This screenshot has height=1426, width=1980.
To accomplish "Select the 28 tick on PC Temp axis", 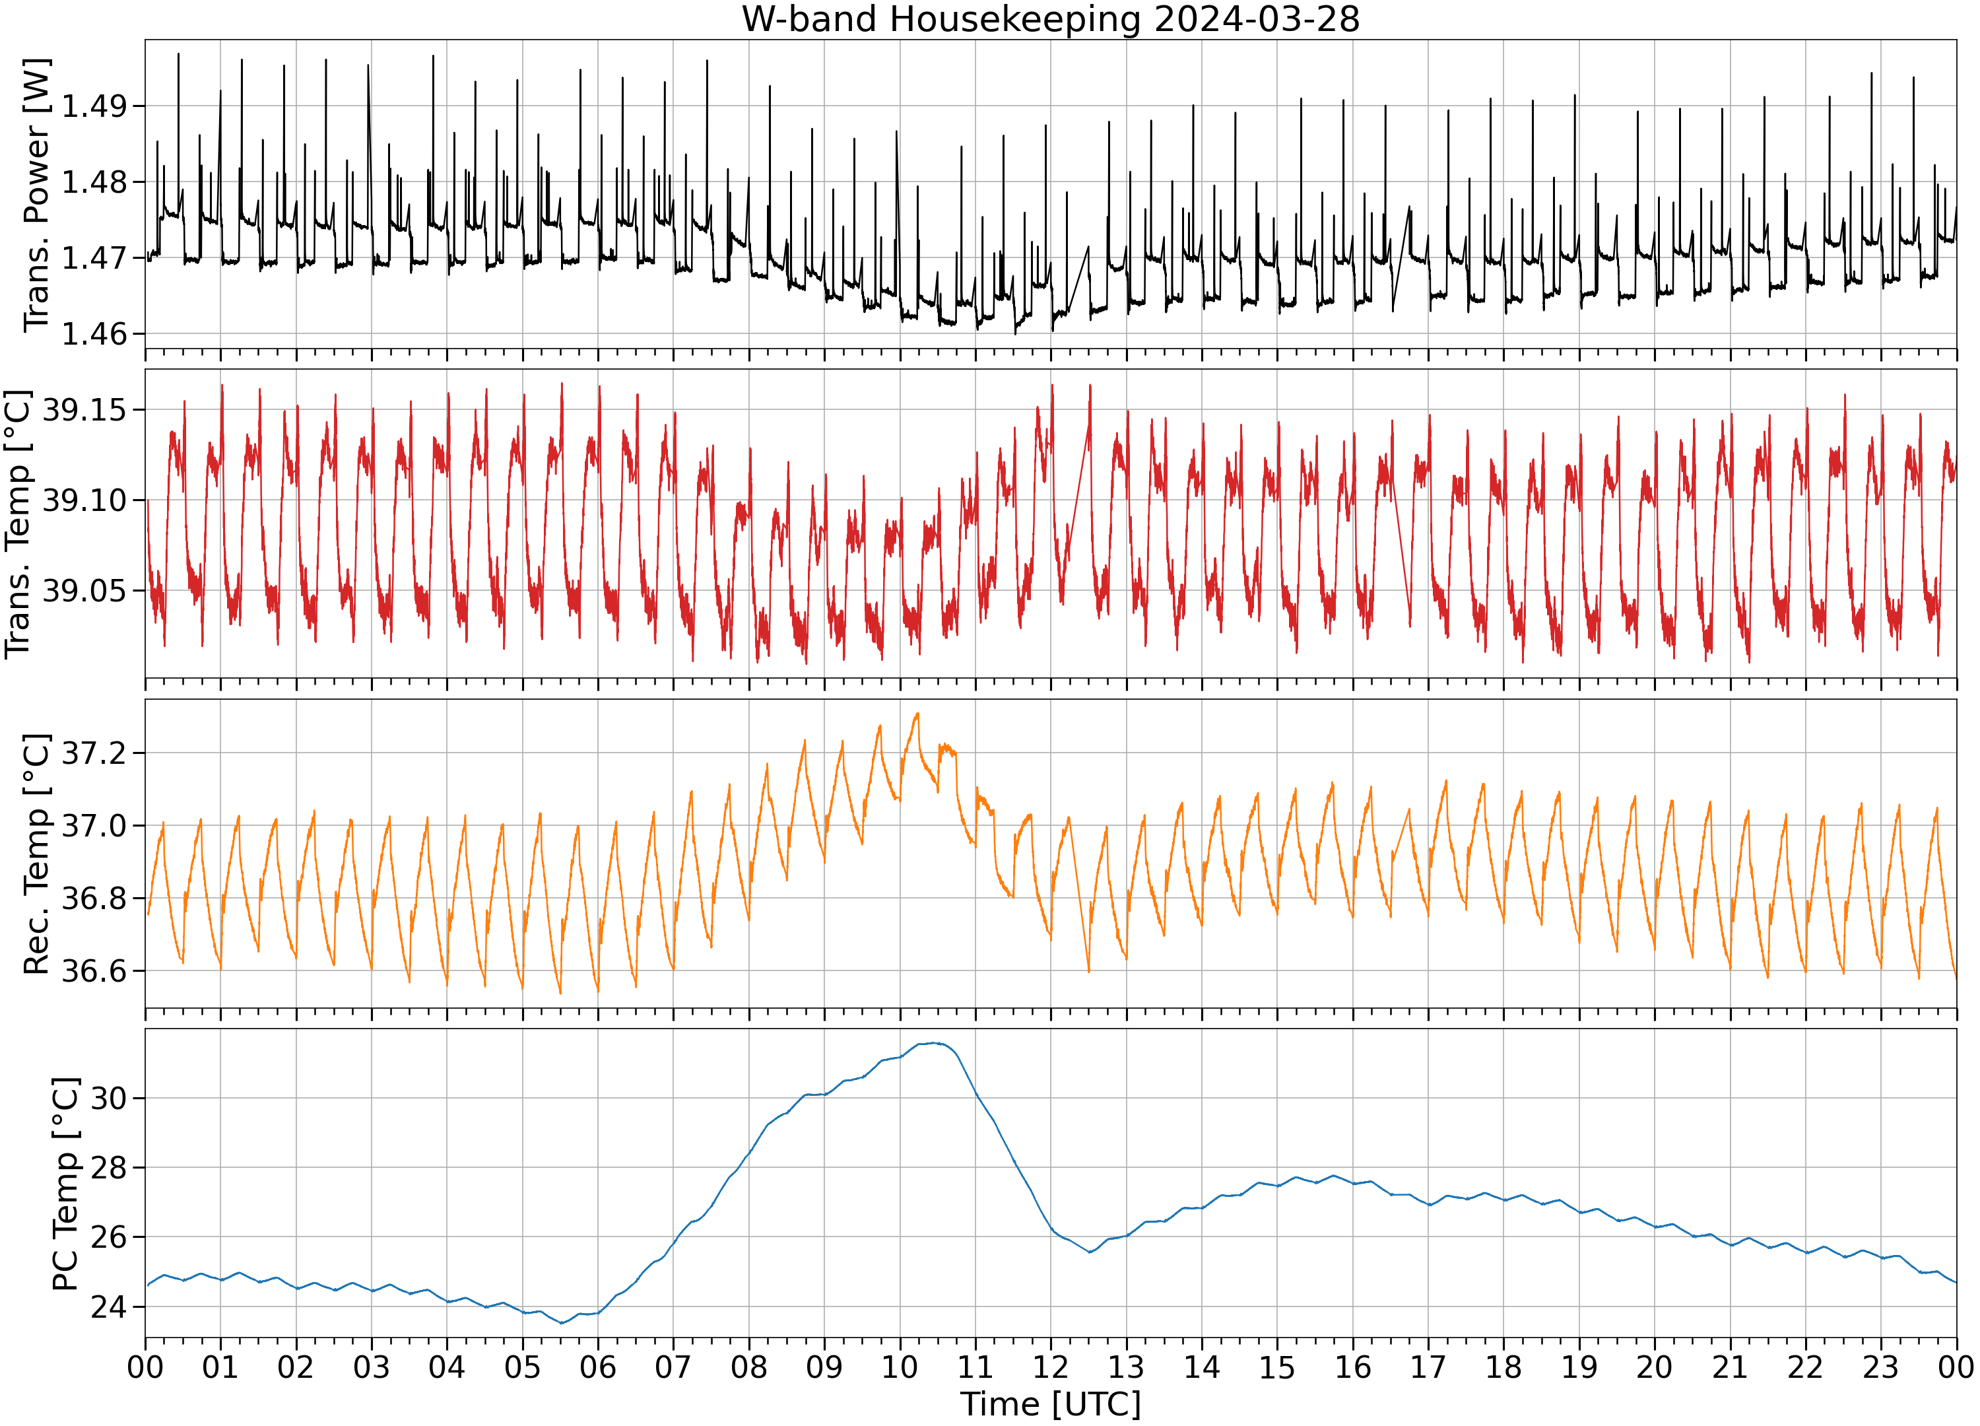I will click(x=108, y=1167).
